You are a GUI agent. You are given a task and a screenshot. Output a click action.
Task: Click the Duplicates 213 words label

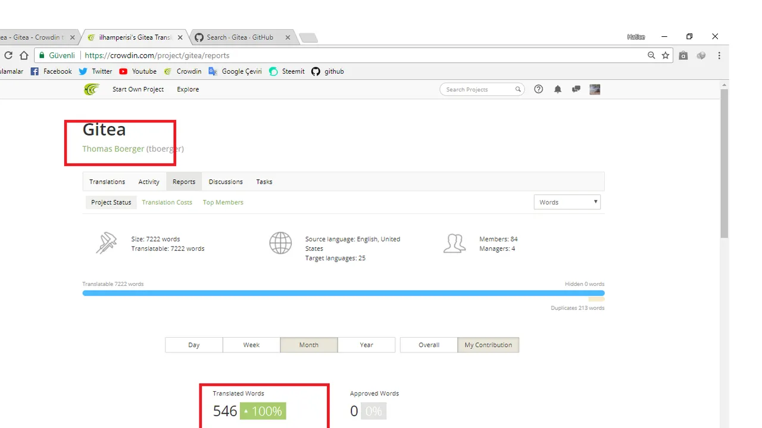(577, 308)
